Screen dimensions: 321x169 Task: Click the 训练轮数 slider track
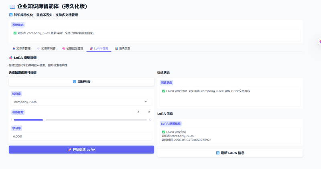coord(80,120)
